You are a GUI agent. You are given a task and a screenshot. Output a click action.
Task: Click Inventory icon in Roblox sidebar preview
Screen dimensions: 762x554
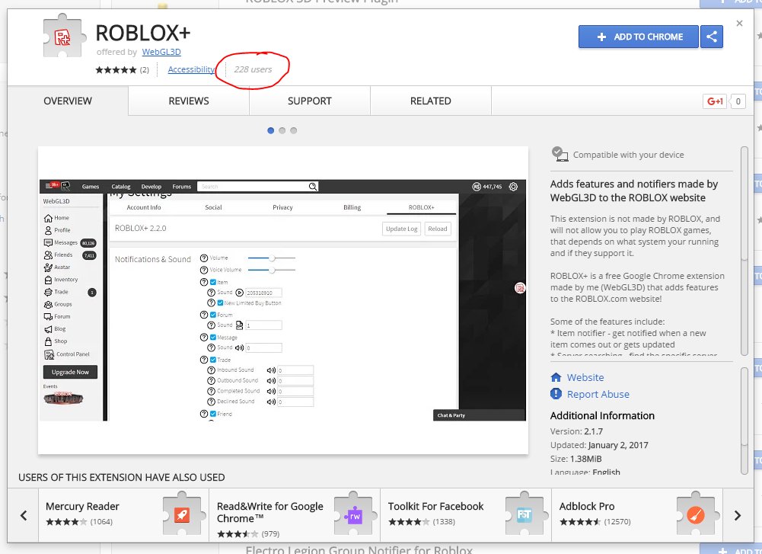[x=48, y=280]
